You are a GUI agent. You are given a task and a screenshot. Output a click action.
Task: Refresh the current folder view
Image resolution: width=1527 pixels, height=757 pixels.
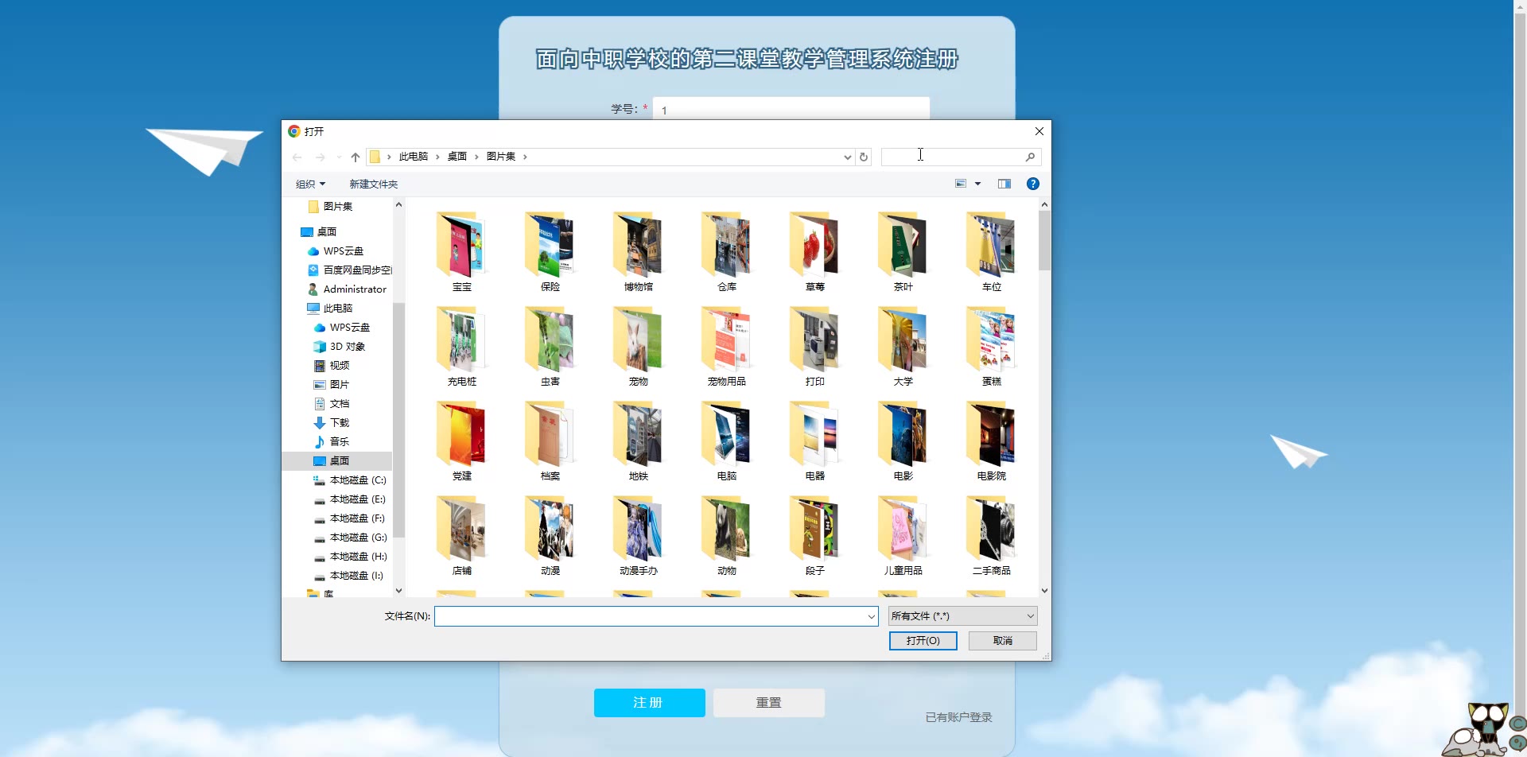[864, 157]
